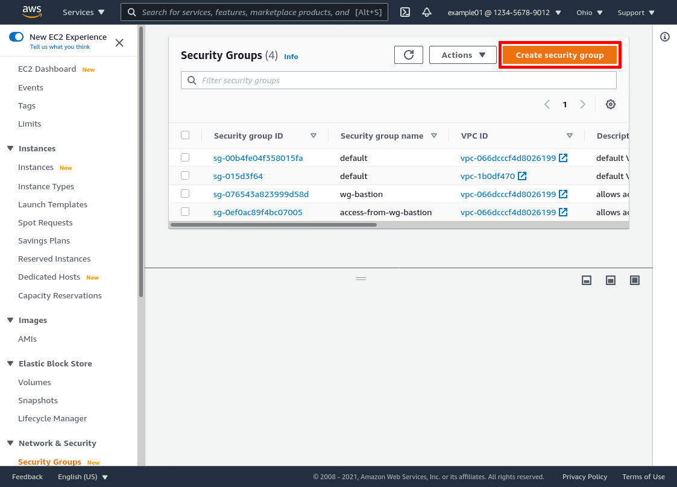Viewport: 677px width, 487px height.
Task: Change language from English (US)
Action: (83, 477)
